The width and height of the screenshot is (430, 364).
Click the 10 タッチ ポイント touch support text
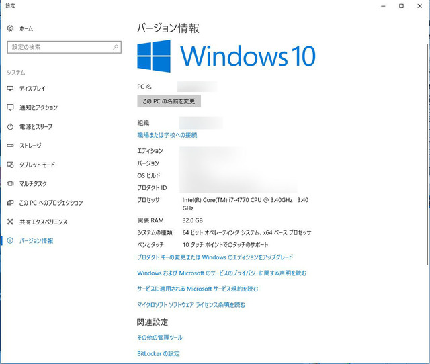pyautogui.click(x=226, y=244)
